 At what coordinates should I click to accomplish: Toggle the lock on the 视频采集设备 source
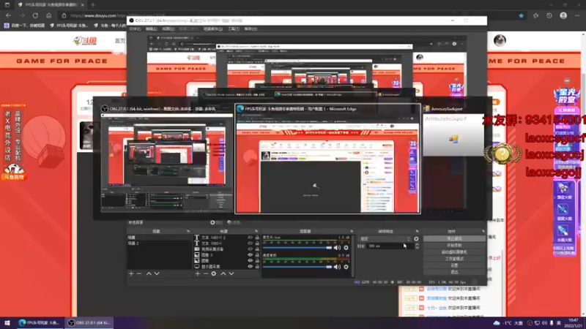(x=257, y=249)
